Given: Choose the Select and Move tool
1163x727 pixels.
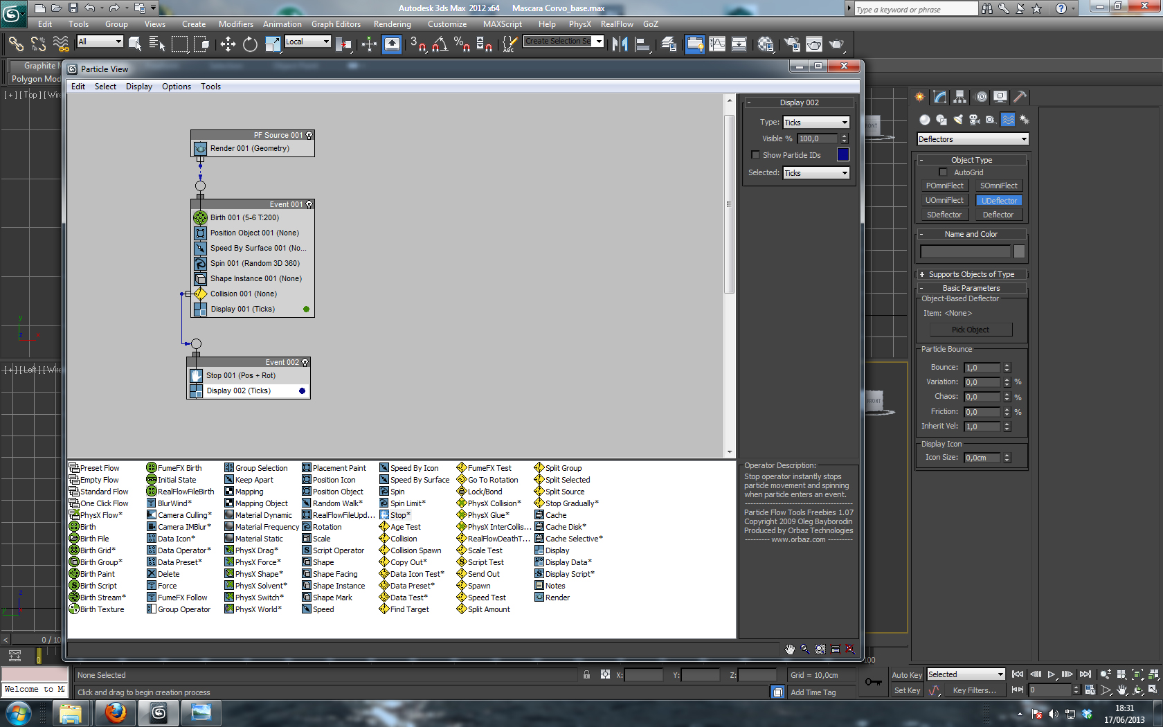Looking at the screenshot, I should (x=228, y=44).
